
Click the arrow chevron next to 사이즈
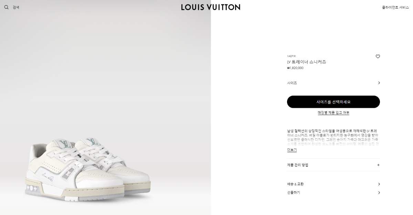tap(379, 83)
